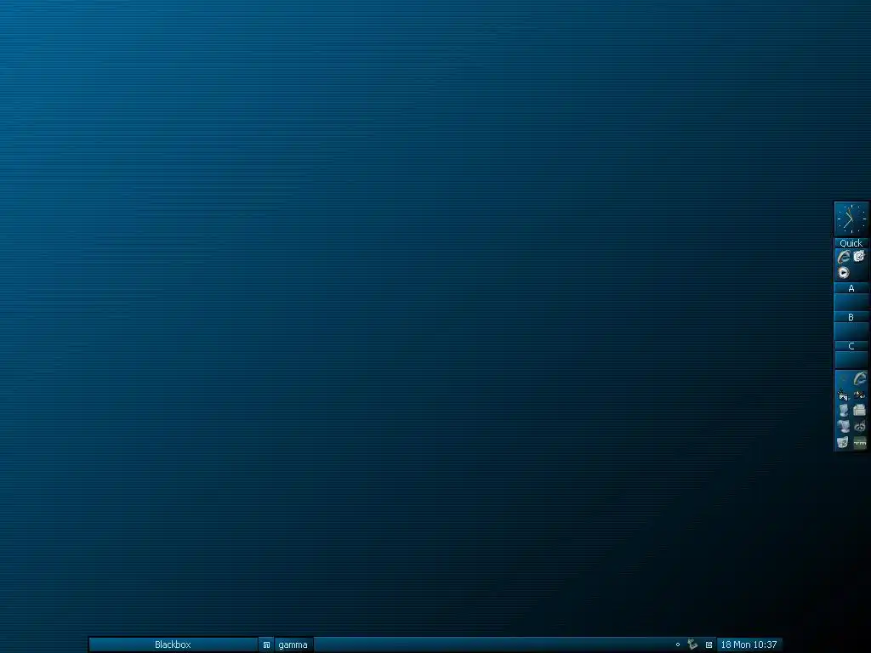Click the raccoon-face icon in side panel
The width and height of the screenshot is (871, 653).
pos(859,427)
